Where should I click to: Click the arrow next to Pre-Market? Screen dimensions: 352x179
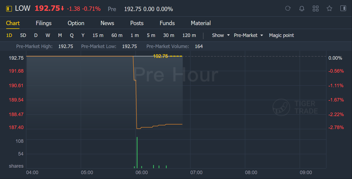pos(261,35)
